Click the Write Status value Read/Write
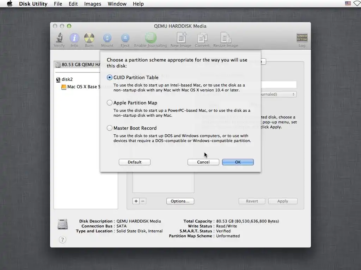The image size is (361, 270). (x=227, y=226)
